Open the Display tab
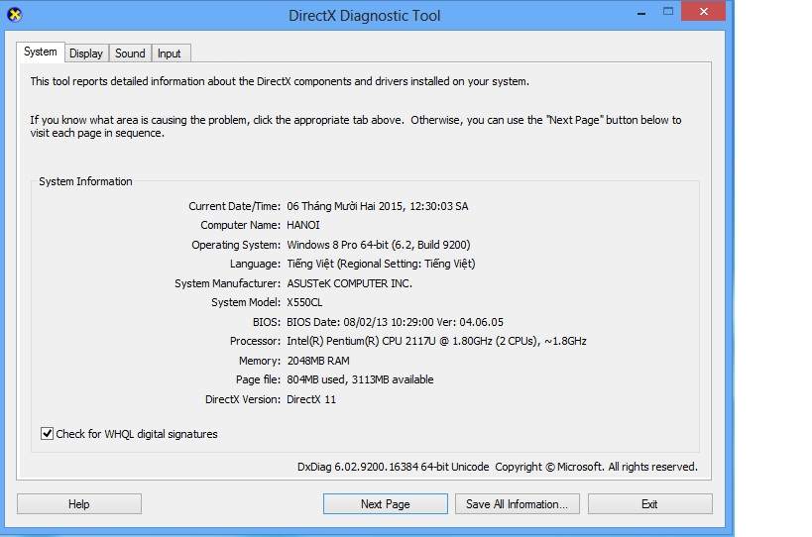The image size is (812, 537). pyautogui.click(x=86, y=54)
